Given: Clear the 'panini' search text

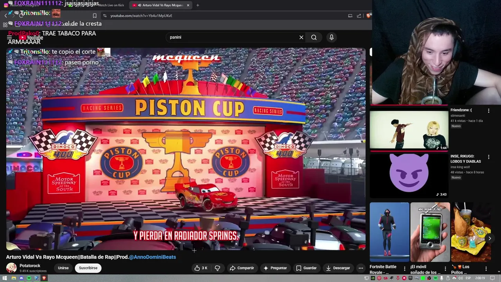Looking at the screenshot, I should pyautogui.click(x=301, y=37).
